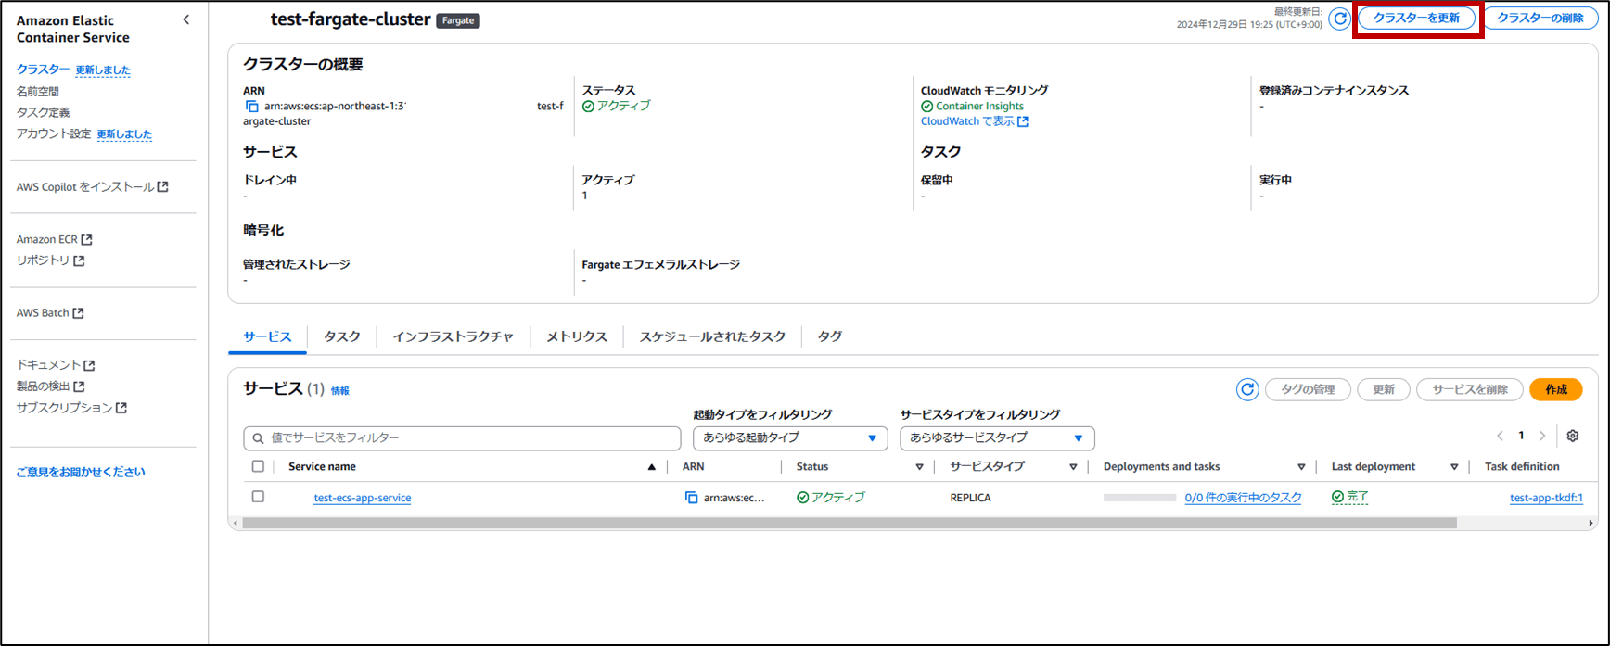Open リポジトリ external link
Viewport: 1610px width, 646px height.
click(x=50, y=260)
